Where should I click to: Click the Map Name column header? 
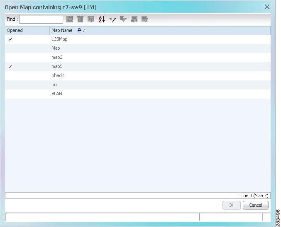click(x=160, y=30)
